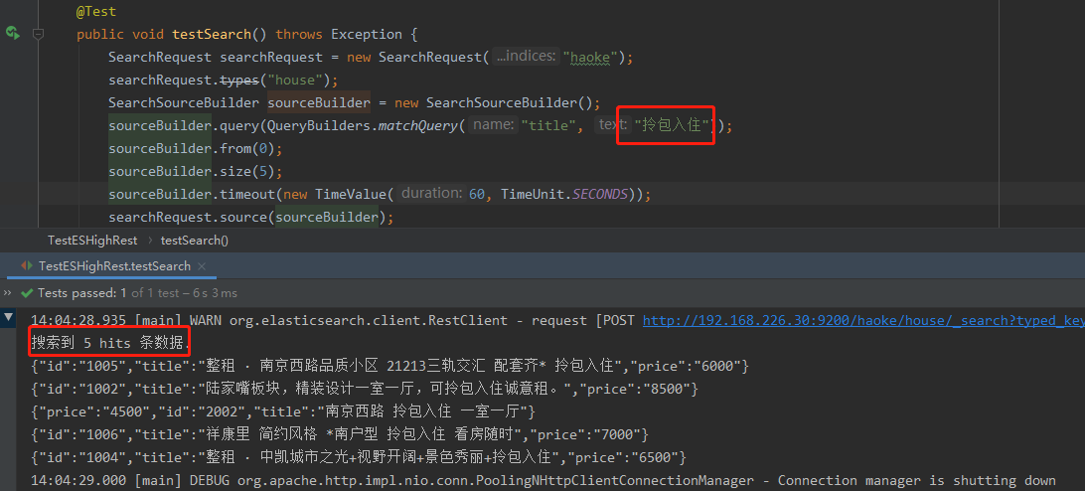The image size is (1085, 491).
Task: Click the green Tests passed checkmark icon
Action: point(28,293)
